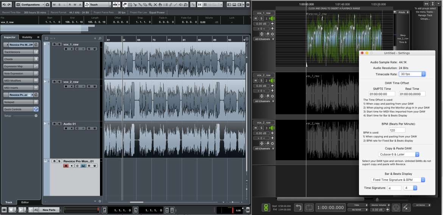Viewport: 443px width, 215px height.
Task: Solo the vox_2_raw track in Cubase
Action: 59,82
